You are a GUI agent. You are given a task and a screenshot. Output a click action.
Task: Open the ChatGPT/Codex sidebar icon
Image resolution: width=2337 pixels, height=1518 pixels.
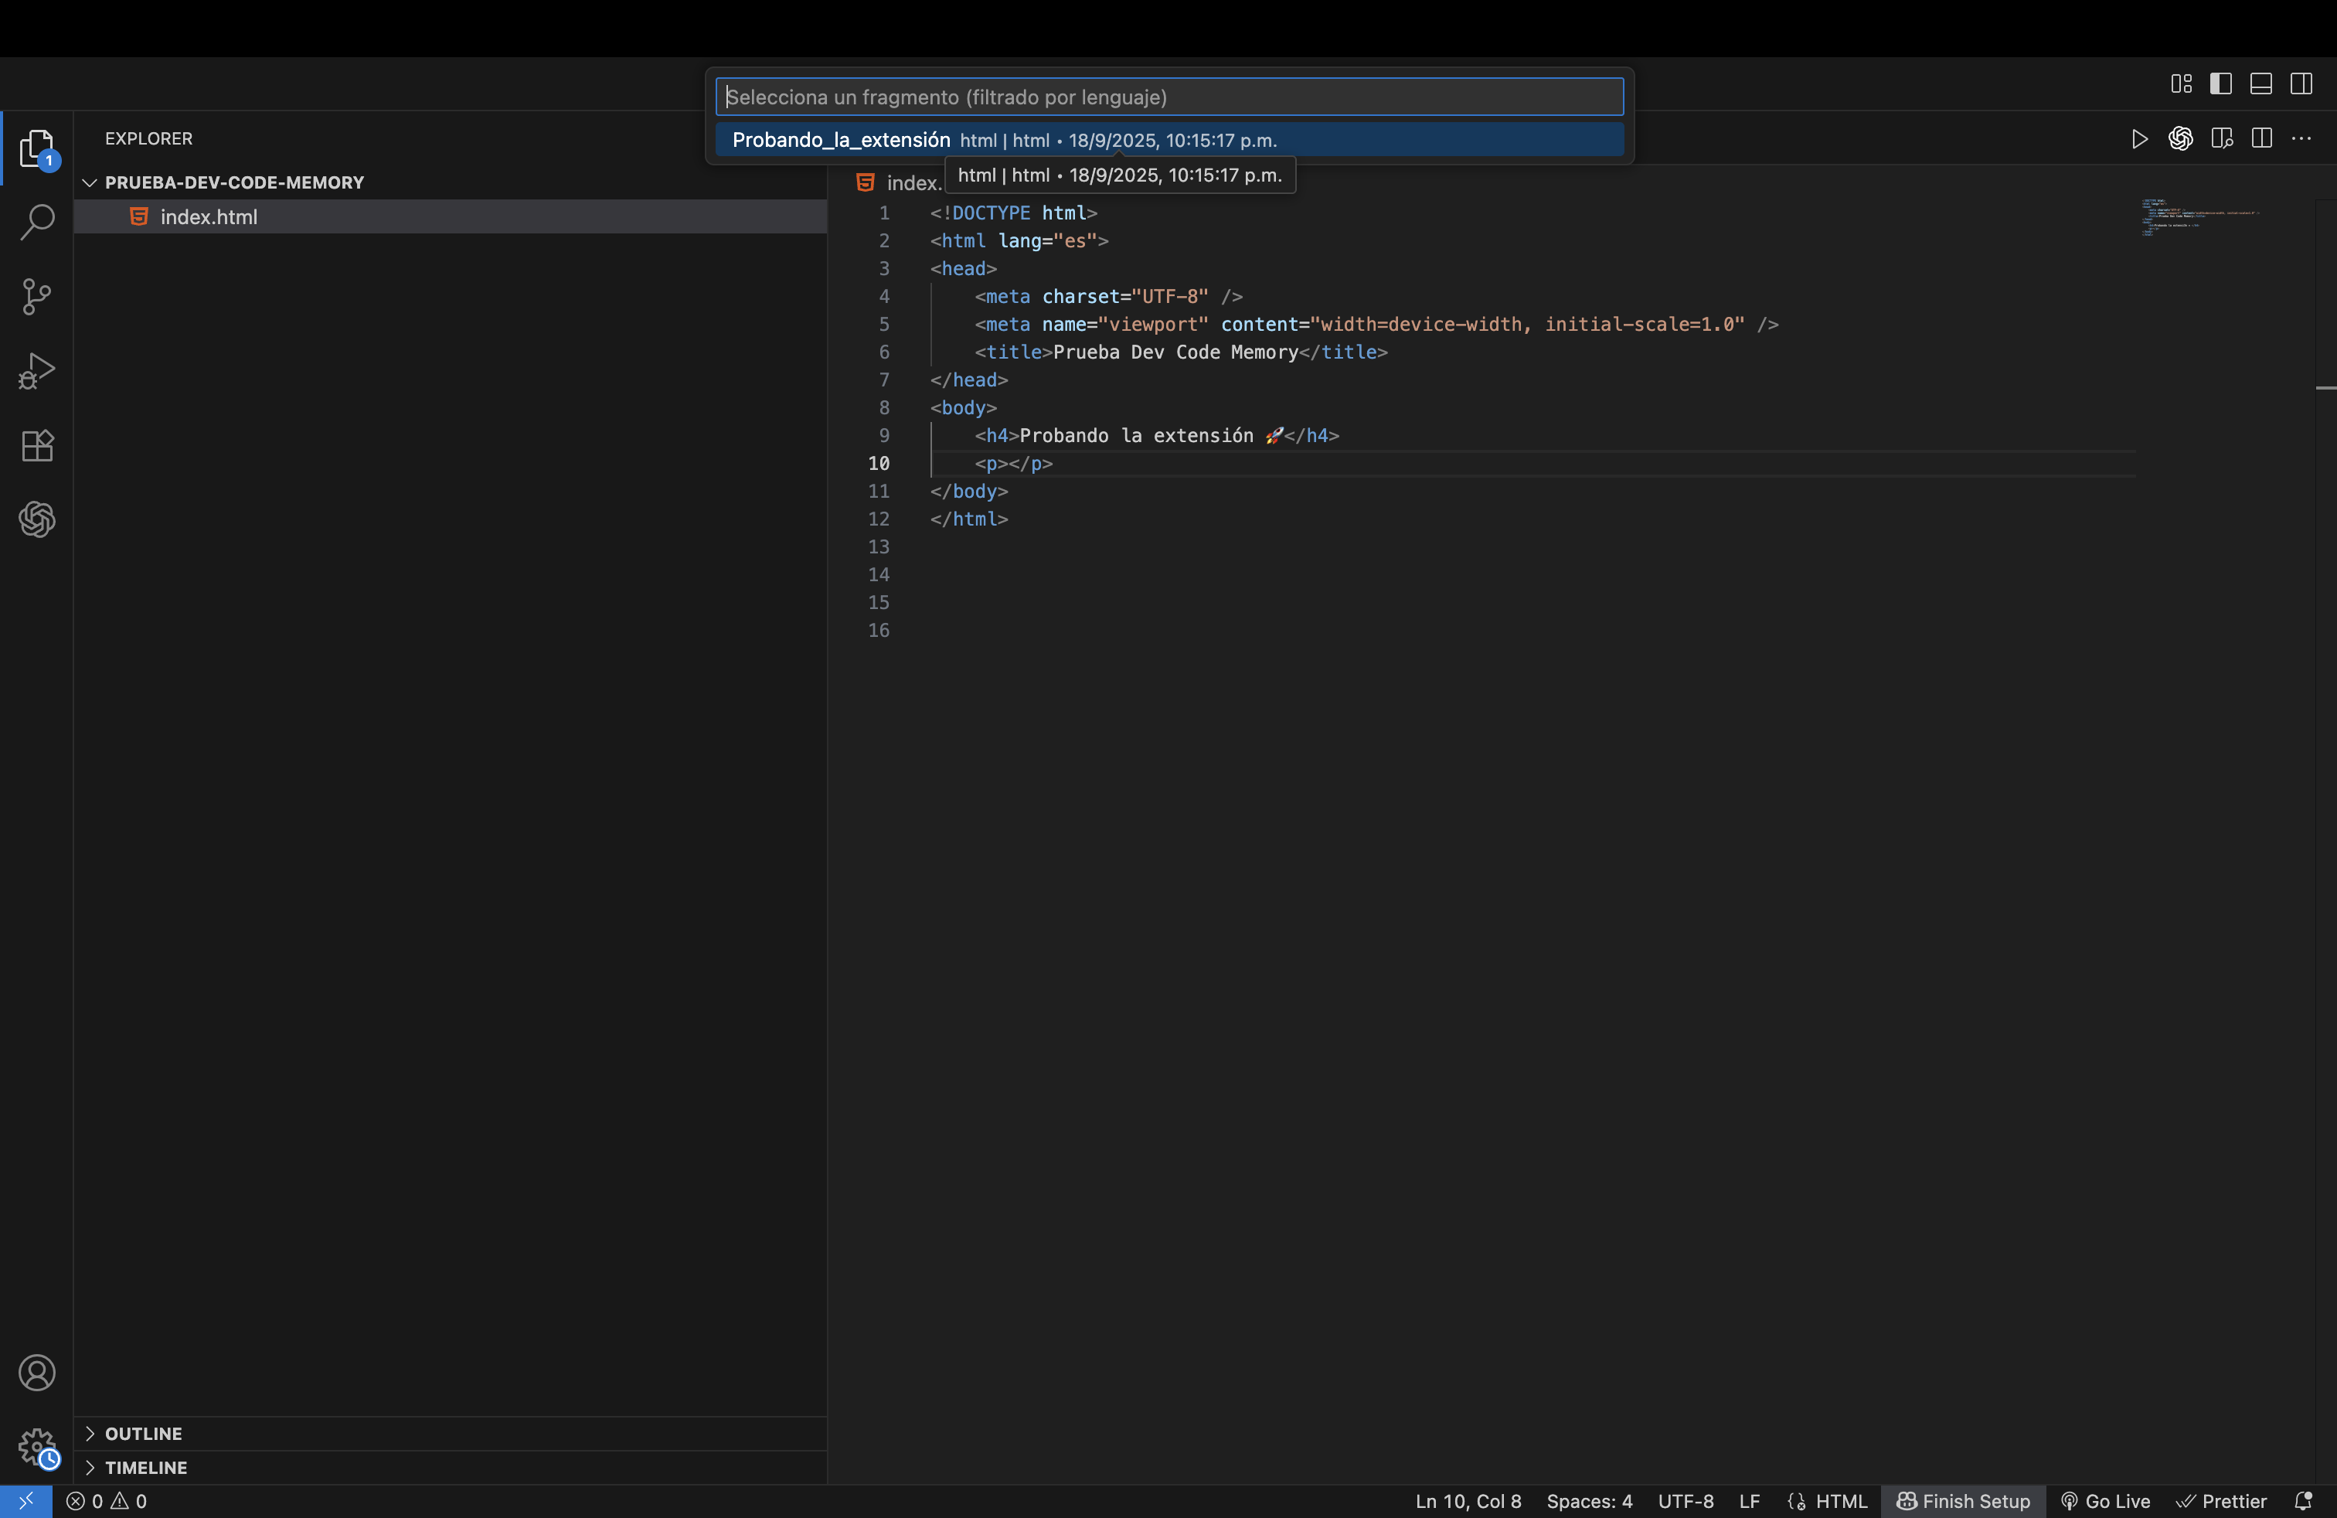pyautogui.click(x=37, y=519)
